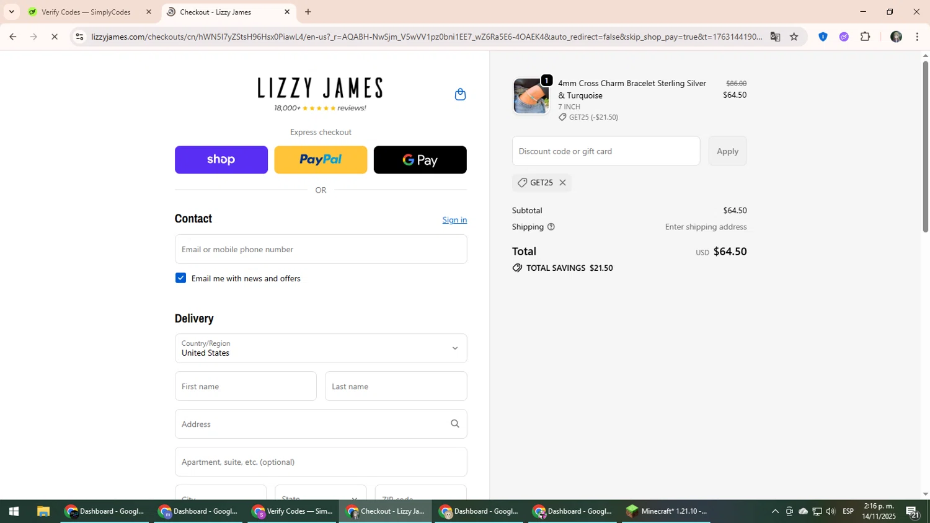
Task: Uncheck Email me with news and offers
Action: tap(180, 278)
